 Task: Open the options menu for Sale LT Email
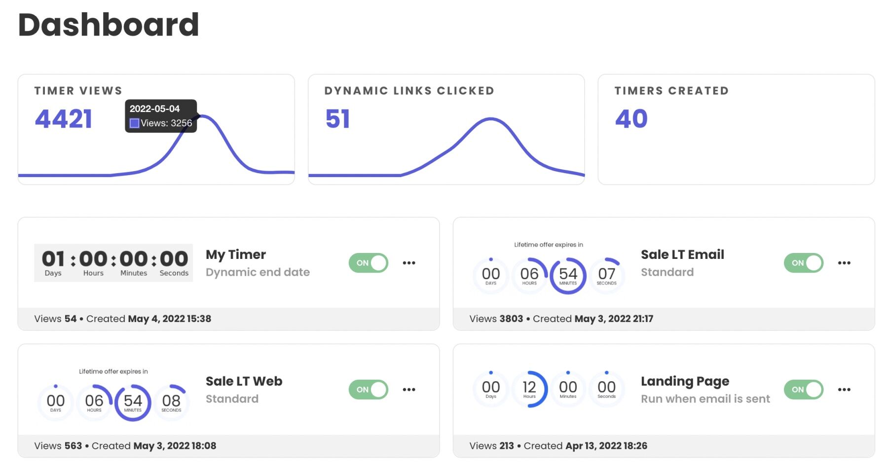pyautogui.click(x=844, y=263)
